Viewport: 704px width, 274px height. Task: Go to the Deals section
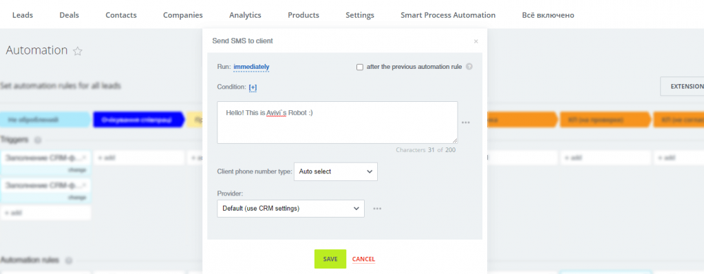coord(69,15)
